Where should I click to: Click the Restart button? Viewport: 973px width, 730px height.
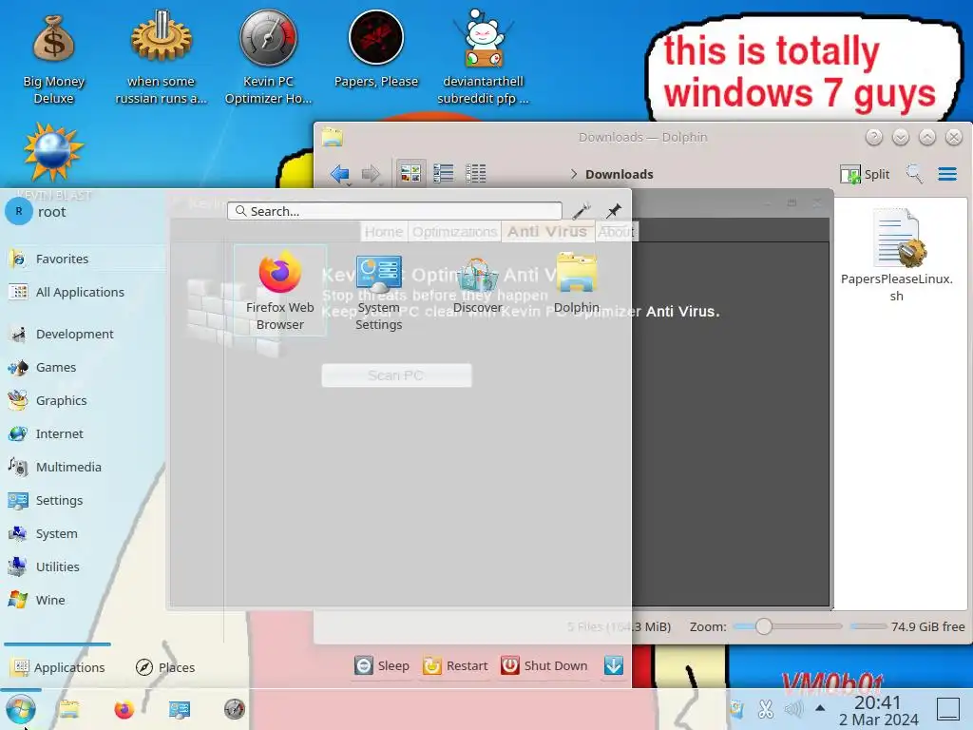pyautogui.click(x=455, y=665)
